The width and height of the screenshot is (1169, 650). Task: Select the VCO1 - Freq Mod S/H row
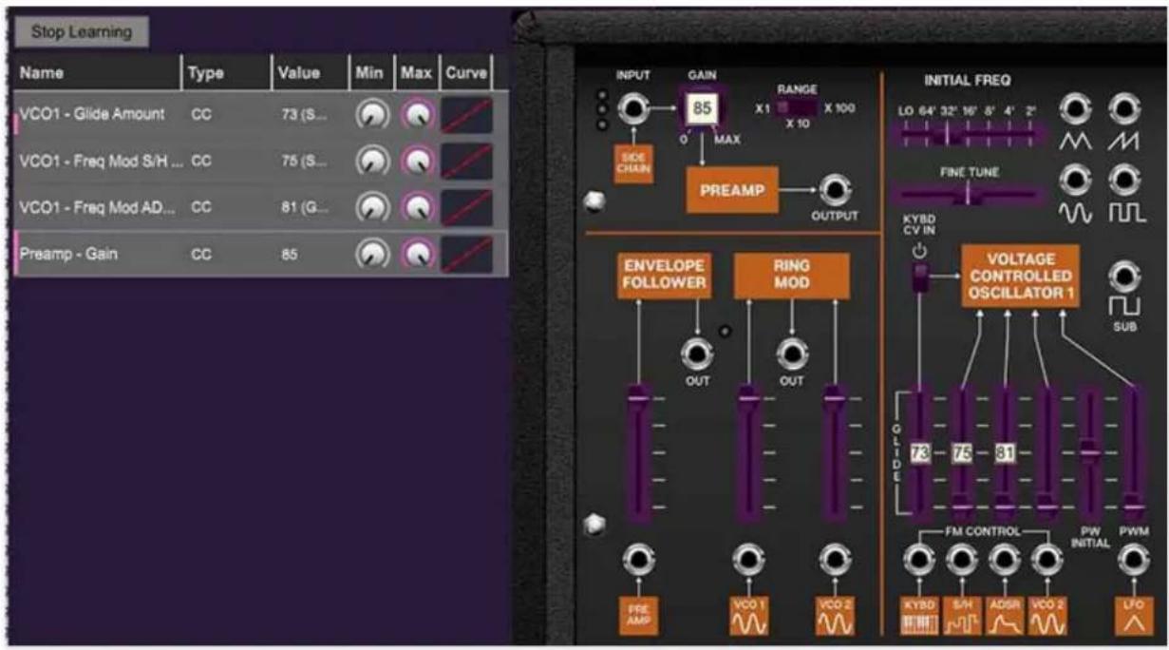(262, 162)
